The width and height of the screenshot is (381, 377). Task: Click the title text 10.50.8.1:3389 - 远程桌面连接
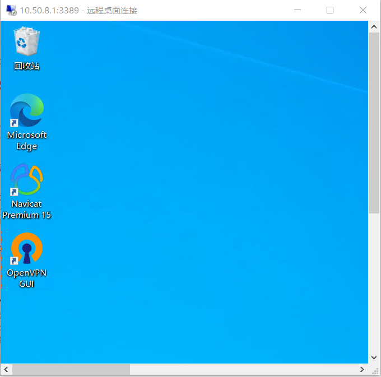click(x=78, y=11)
